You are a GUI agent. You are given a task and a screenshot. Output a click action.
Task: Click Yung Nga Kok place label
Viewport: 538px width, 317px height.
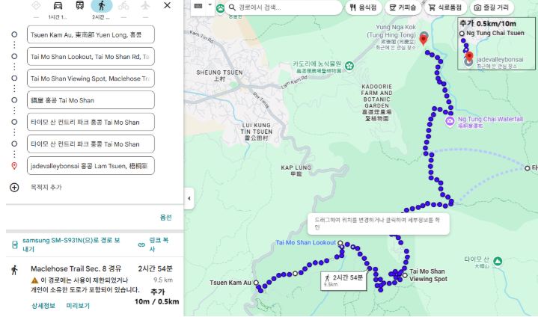(x=391, y=31)
